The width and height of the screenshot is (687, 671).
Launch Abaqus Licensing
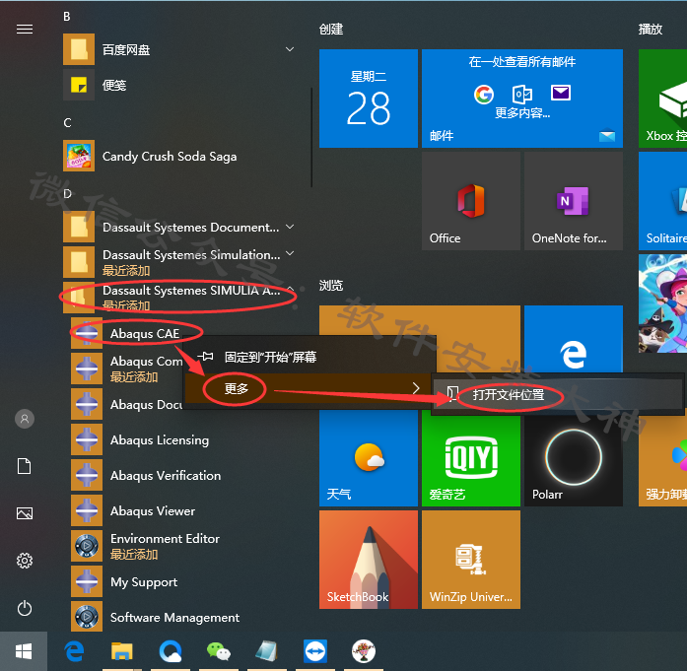182,439
